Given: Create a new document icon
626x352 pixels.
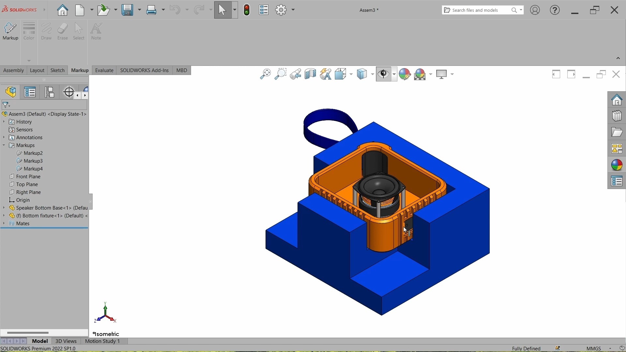Looking at the screenshot, I should coord(80,10).
